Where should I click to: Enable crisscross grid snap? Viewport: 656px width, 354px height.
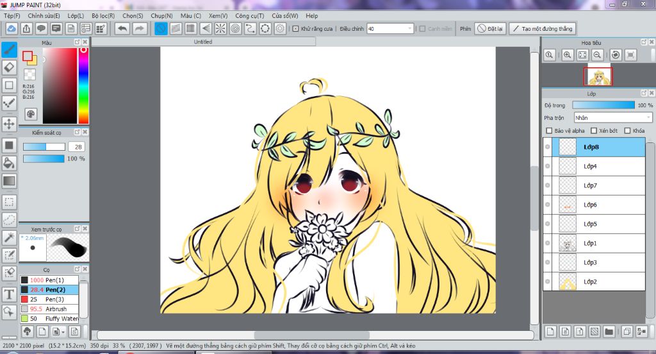coord(190,28)
